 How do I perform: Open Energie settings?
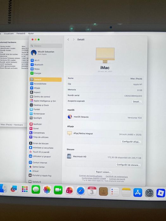click(x=36, y=73)
